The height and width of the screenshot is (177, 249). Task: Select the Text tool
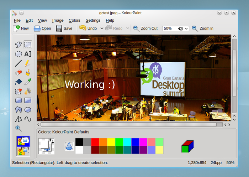pyautogui.click(x=28, y=54)
